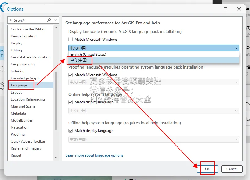Screen dimensions: 250x180
Task: Open Map and Scene options
Action: click(x=23, y=106)
